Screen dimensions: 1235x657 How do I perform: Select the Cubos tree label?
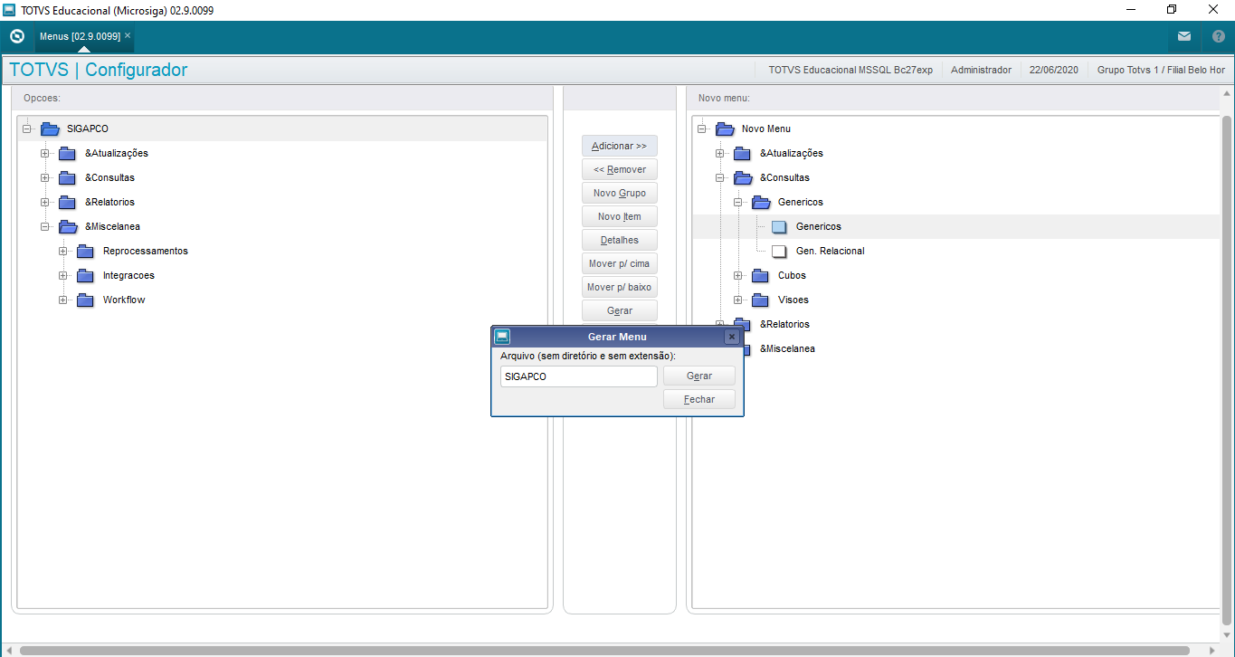point(792,275)
